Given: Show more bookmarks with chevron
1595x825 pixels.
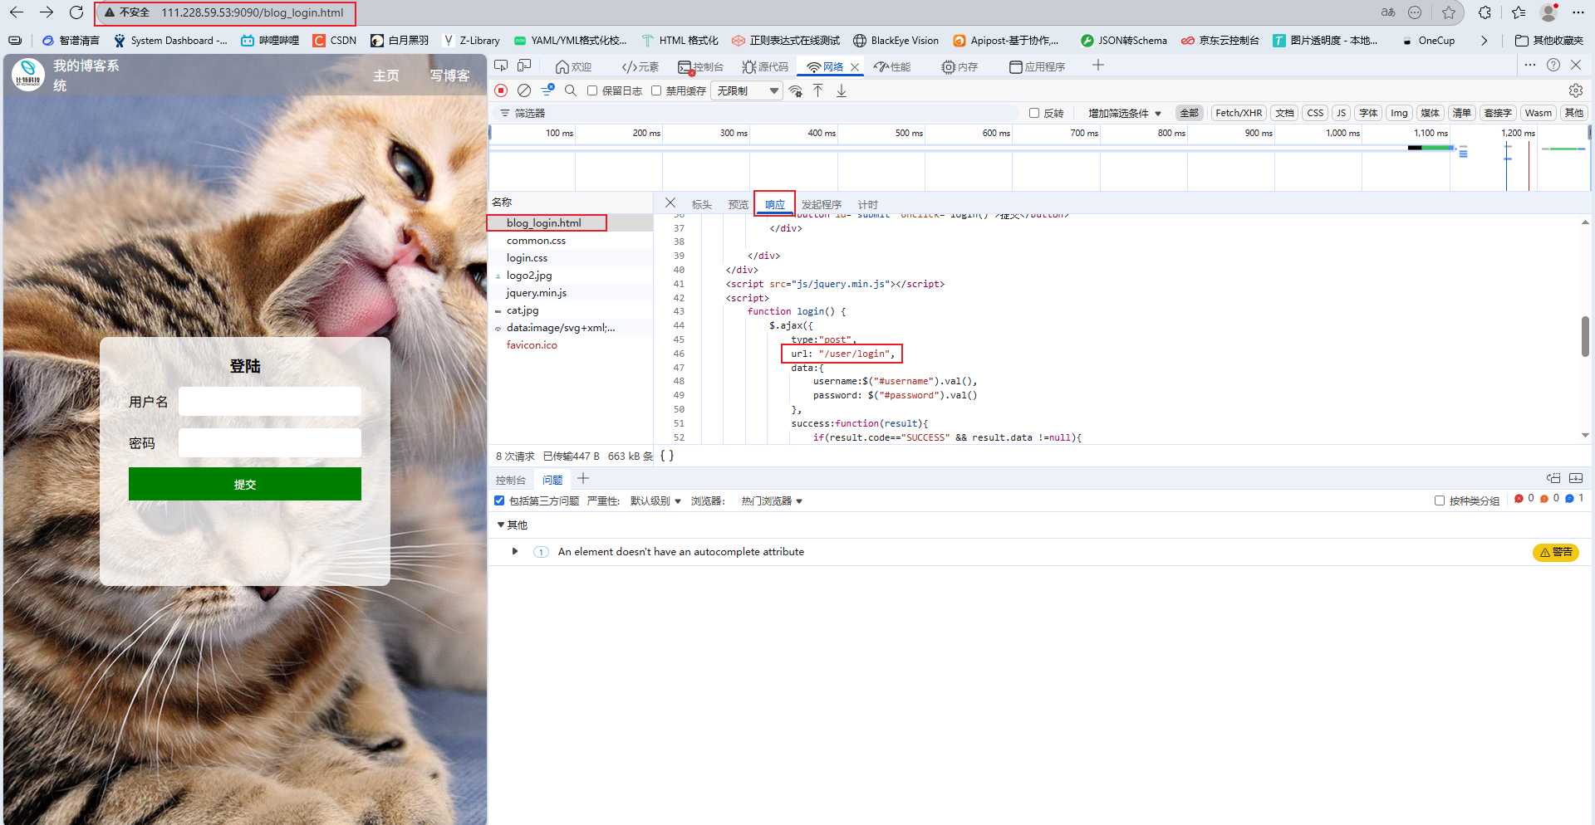Looking at the screenshot, I should click(1484, 40).
